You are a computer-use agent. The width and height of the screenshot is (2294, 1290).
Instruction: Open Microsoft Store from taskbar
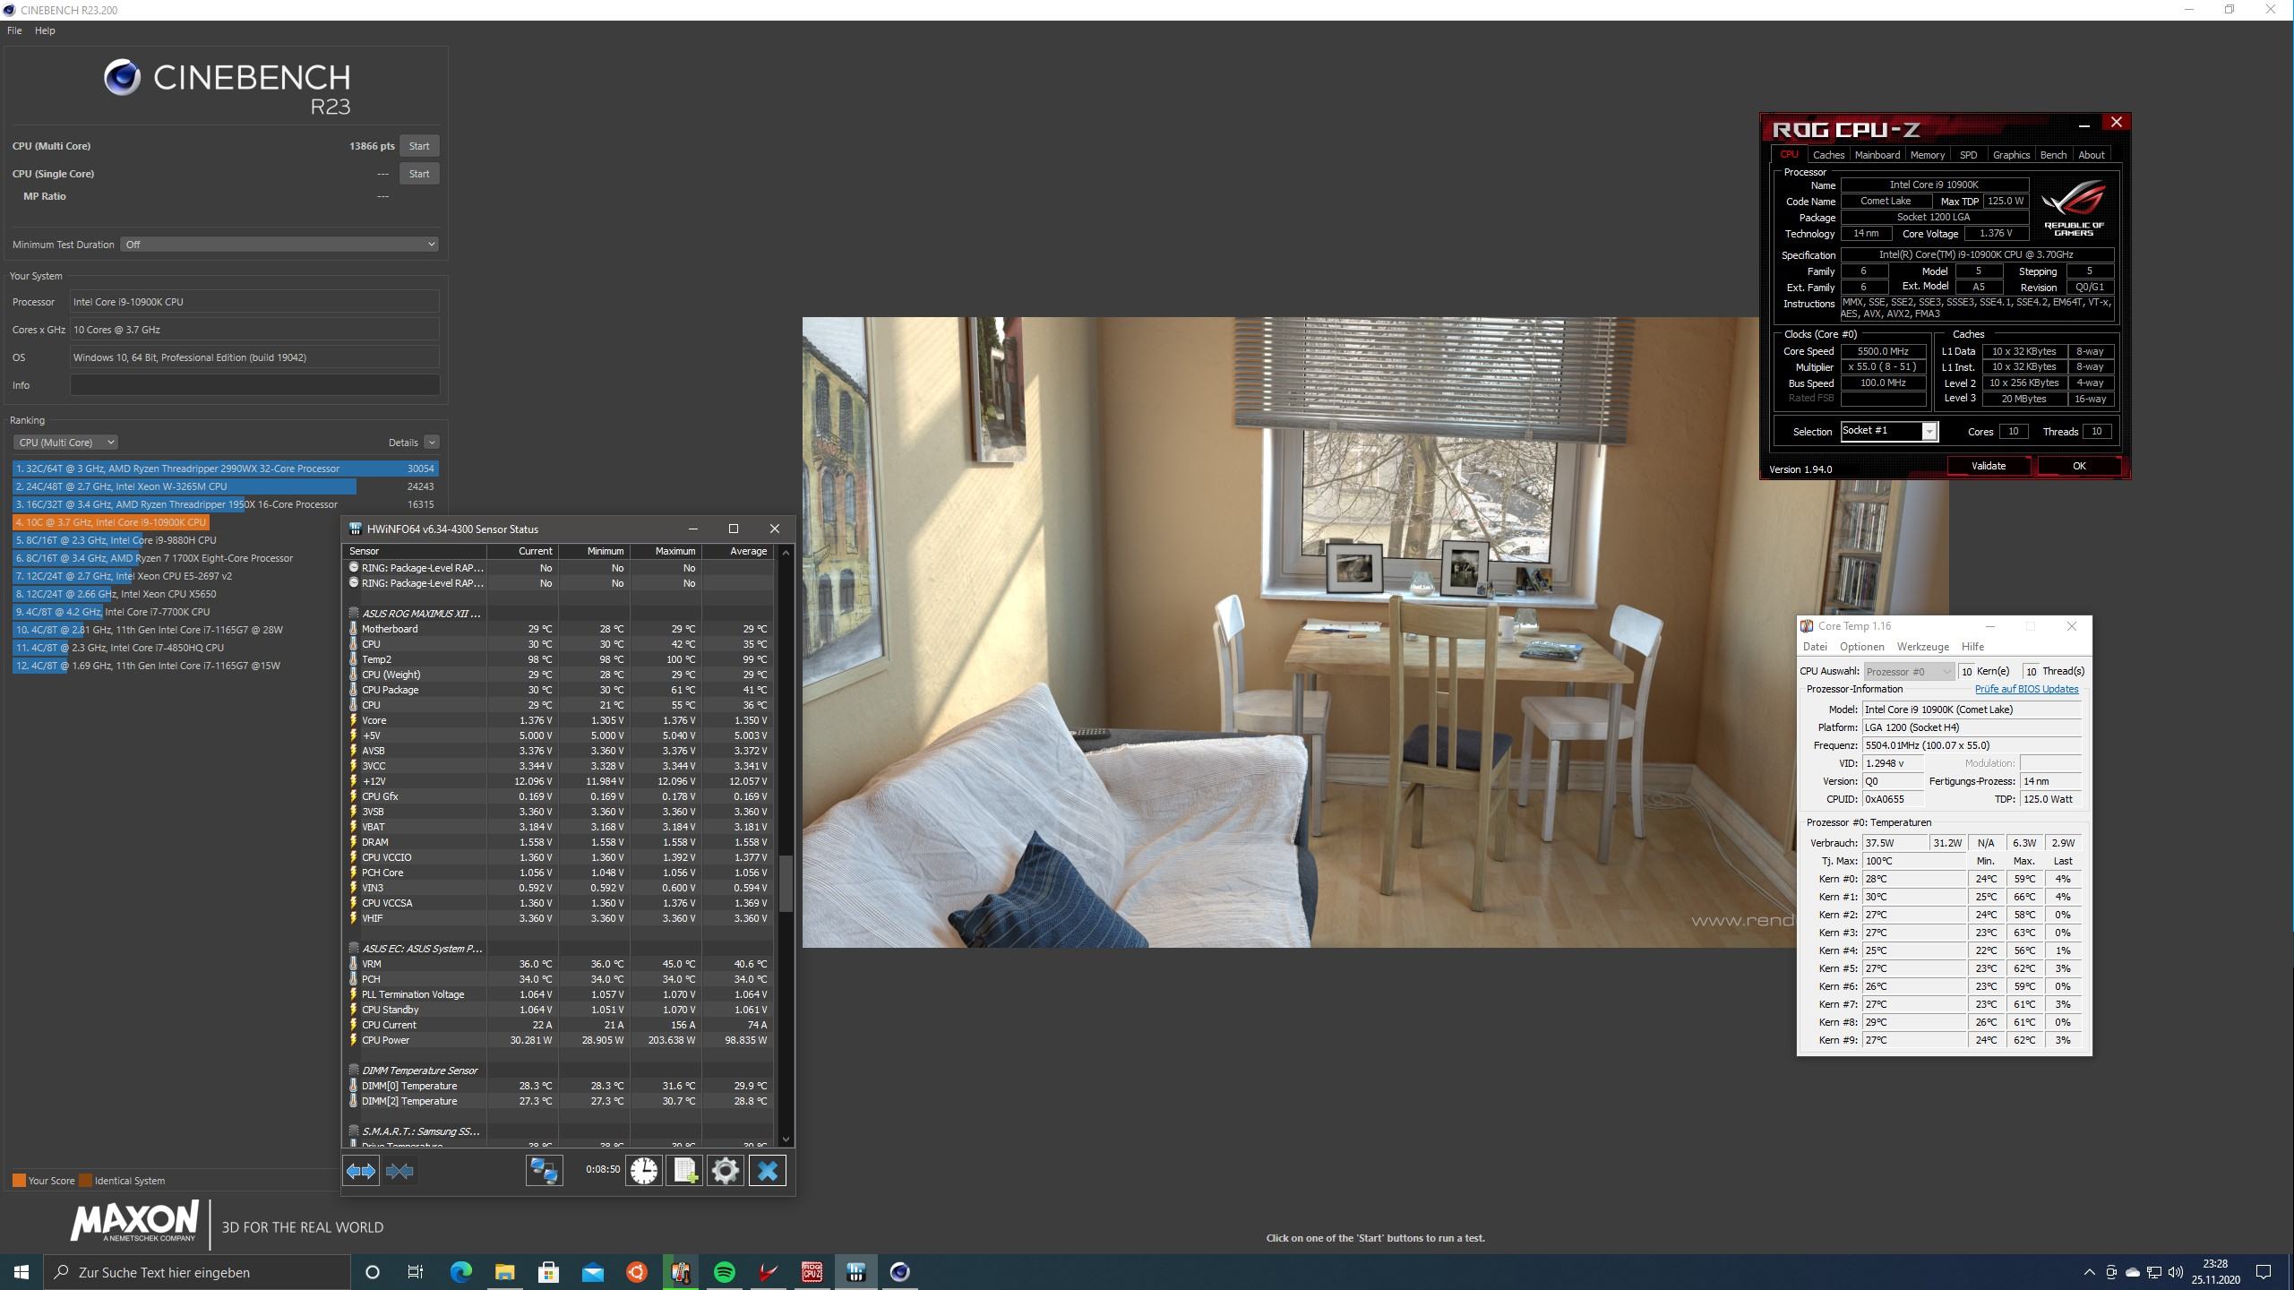[548, 1272]
